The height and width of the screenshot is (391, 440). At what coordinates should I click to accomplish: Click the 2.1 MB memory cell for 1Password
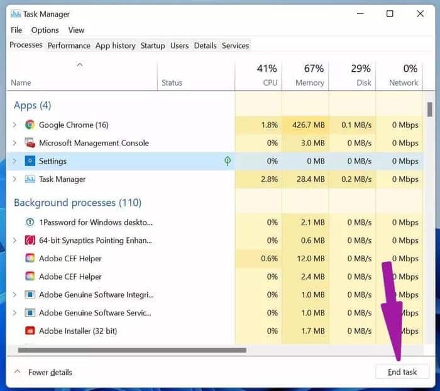pyautogui.click(x=305, y=222)
